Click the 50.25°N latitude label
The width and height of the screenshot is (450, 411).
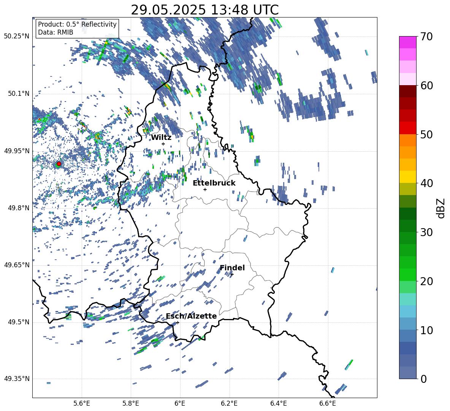click(17, 36)
